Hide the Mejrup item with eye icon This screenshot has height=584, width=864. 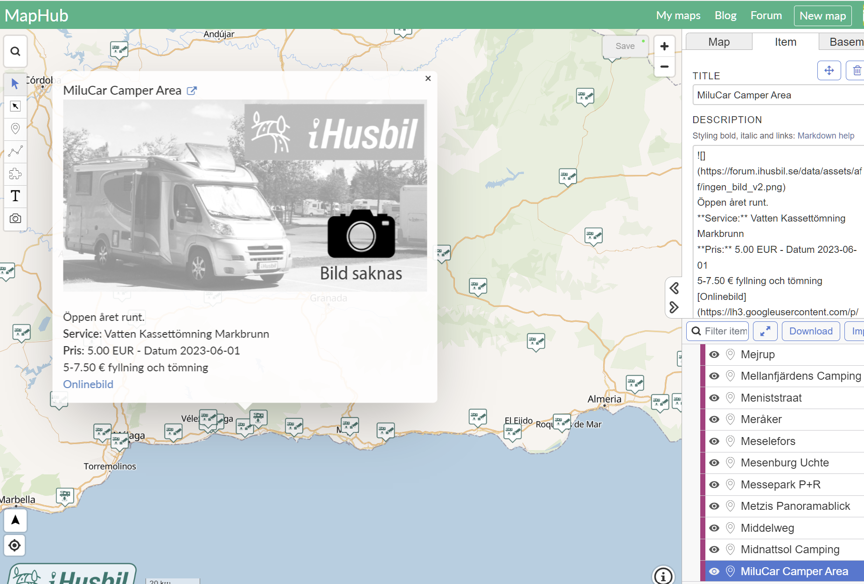[x=714, y=355]
